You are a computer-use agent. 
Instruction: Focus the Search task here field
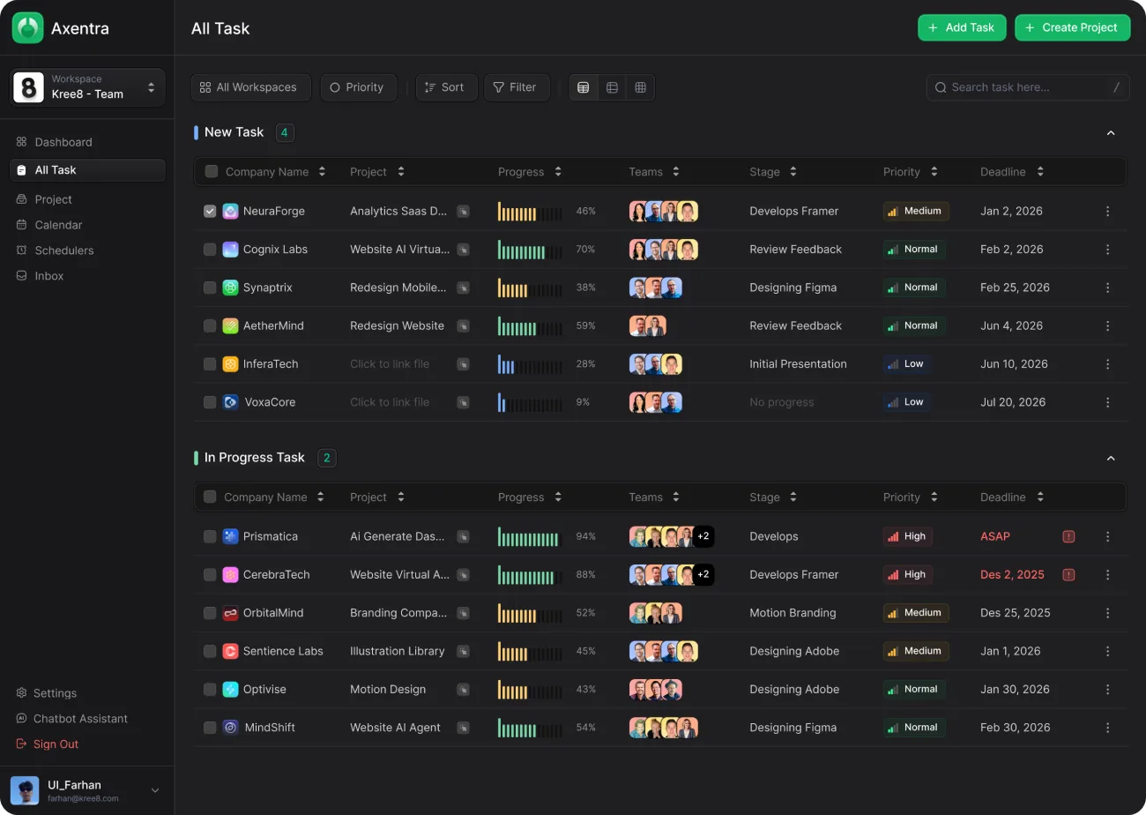pyautogui.click(x=1028, y=87)
